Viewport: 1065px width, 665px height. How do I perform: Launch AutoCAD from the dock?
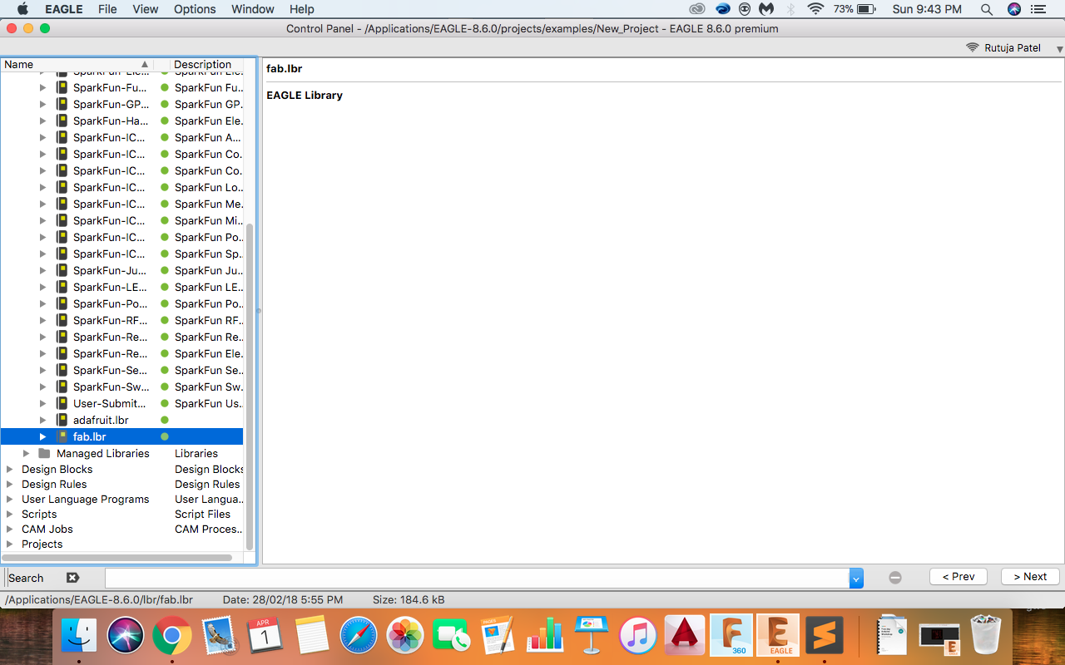[x=685, y=636]
